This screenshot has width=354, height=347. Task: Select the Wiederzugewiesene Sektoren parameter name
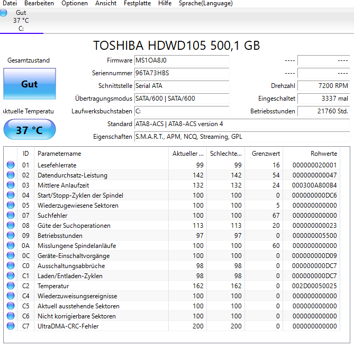click(78, 206)
